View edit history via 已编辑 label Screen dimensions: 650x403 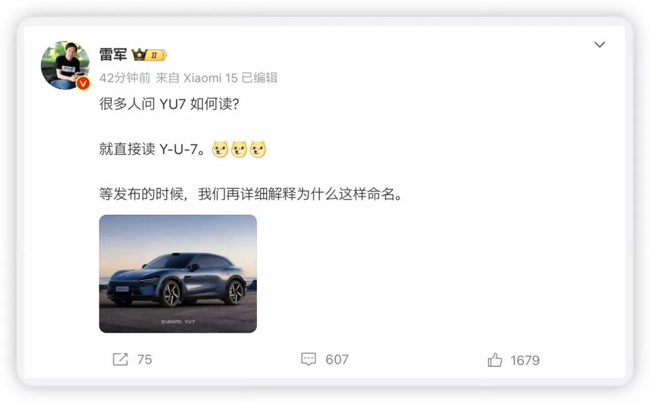pyautogui.click(x=259, y=78)
